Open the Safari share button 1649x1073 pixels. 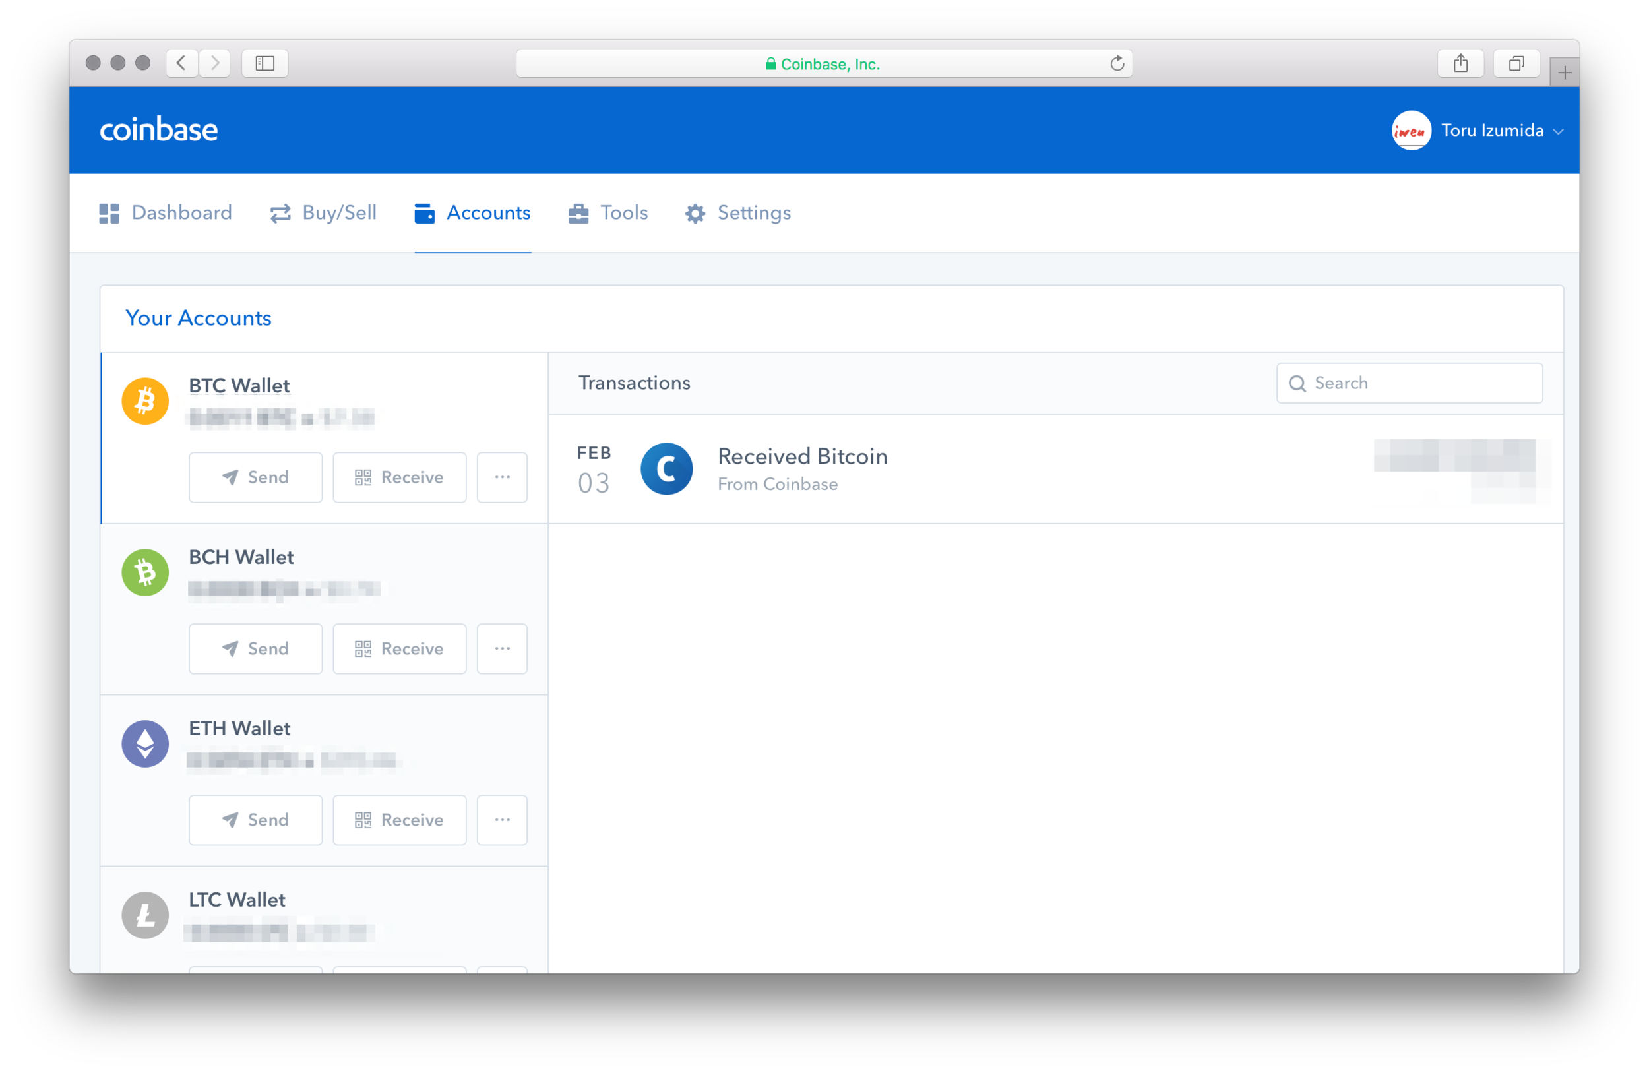click(x=1460, y=63)
